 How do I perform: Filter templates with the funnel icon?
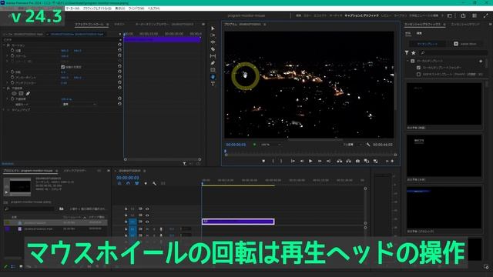click(407, 53)
